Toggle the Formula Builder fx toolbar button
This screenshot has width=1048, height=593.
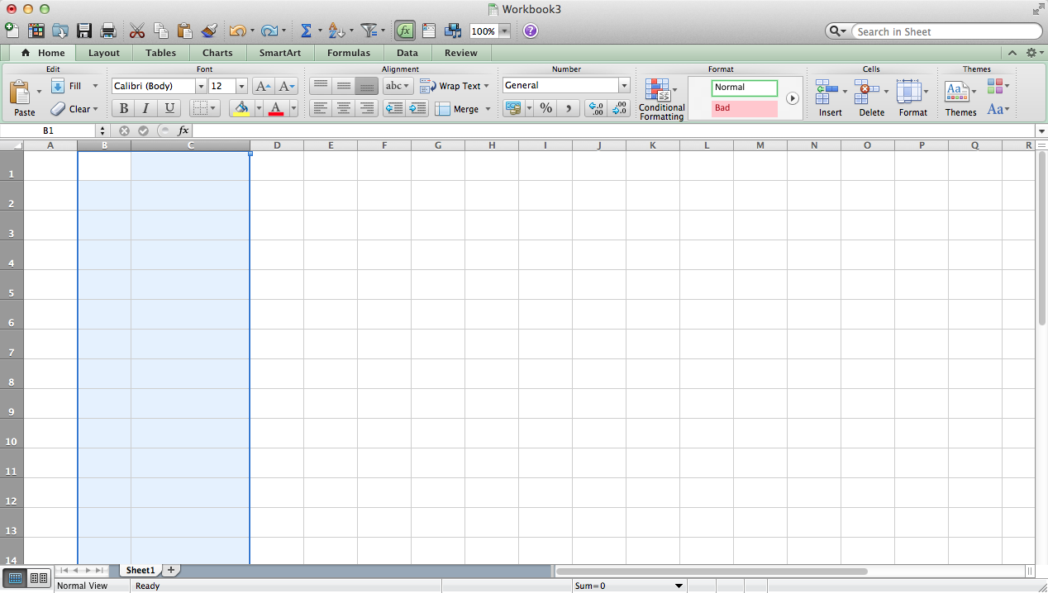point(404,31)
